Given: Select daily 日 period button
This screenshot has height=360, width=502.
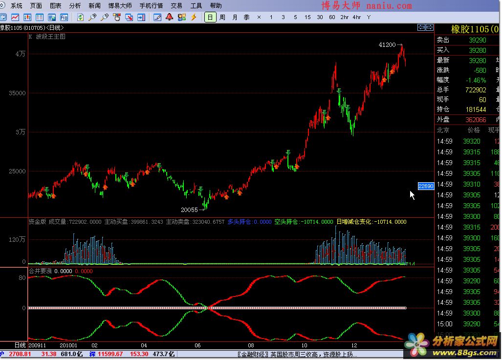Looking at the screenshot, I should (x=210, y=17).
